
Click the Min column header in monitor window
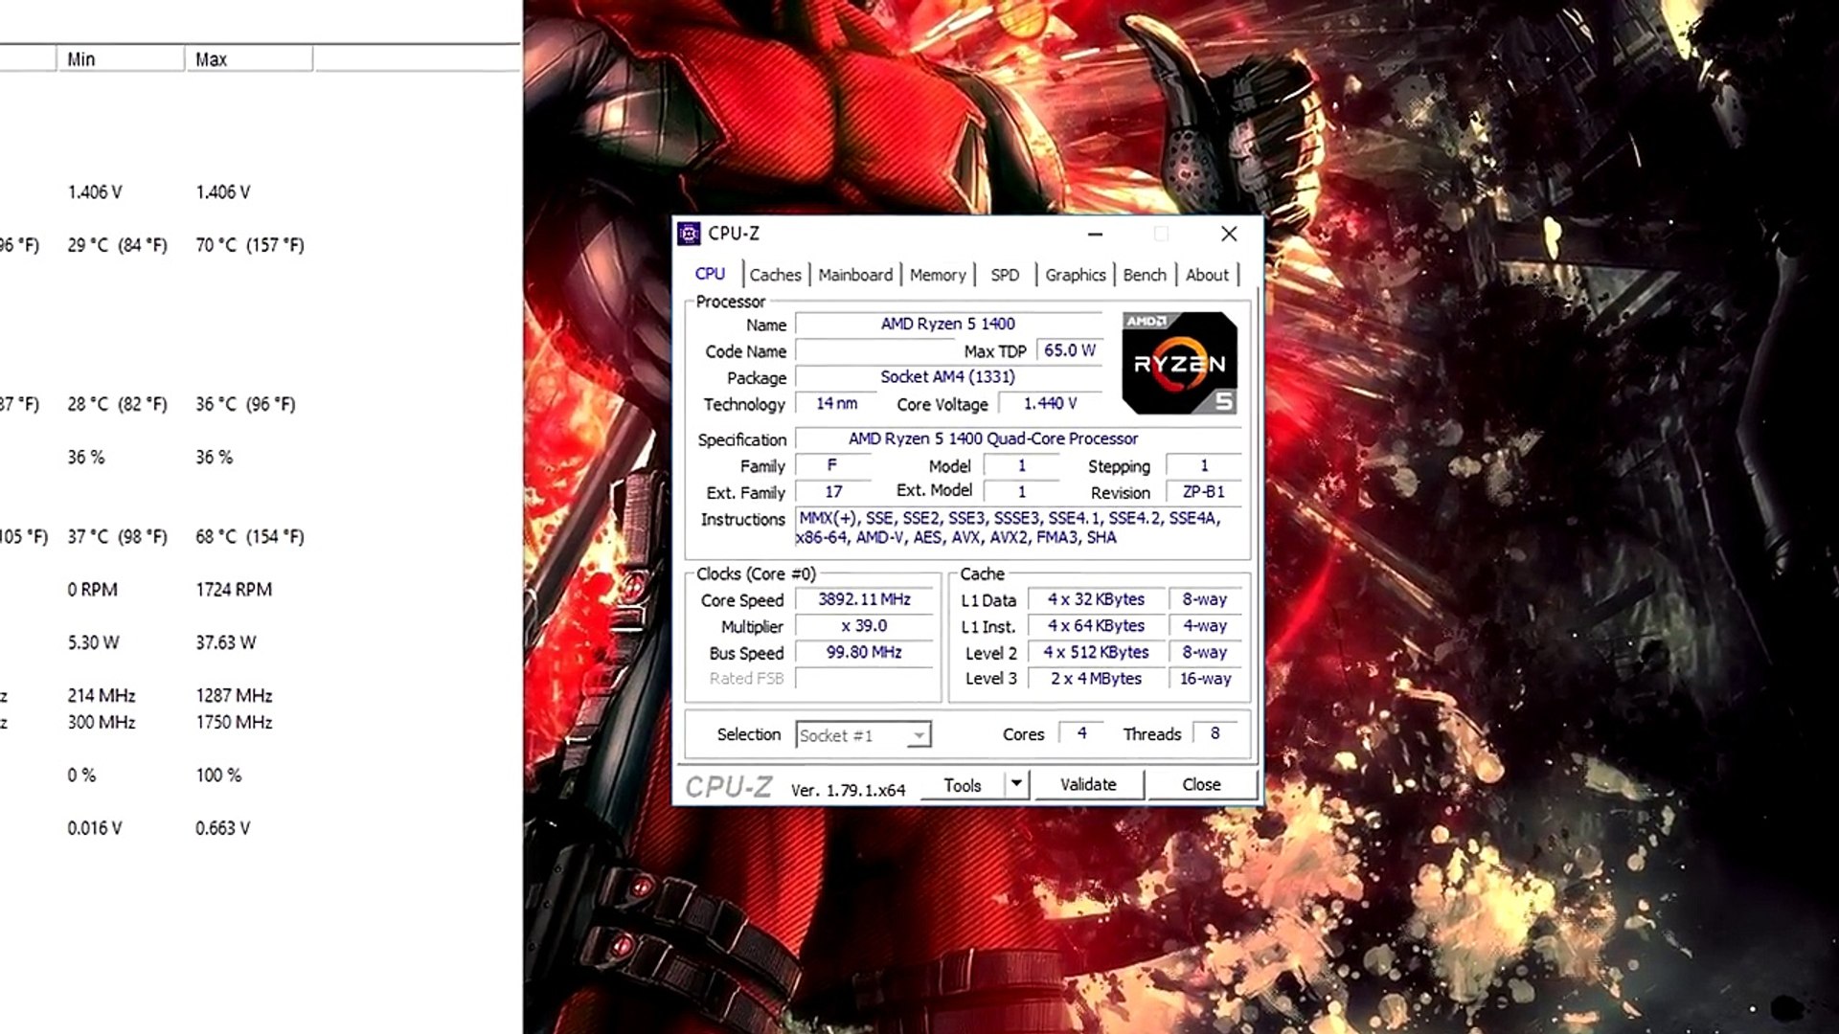[x=121, y=59]
